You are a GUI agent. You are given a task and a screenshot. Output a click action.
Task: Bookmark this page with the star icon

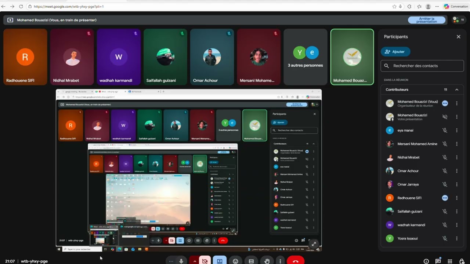click(394, 7)
